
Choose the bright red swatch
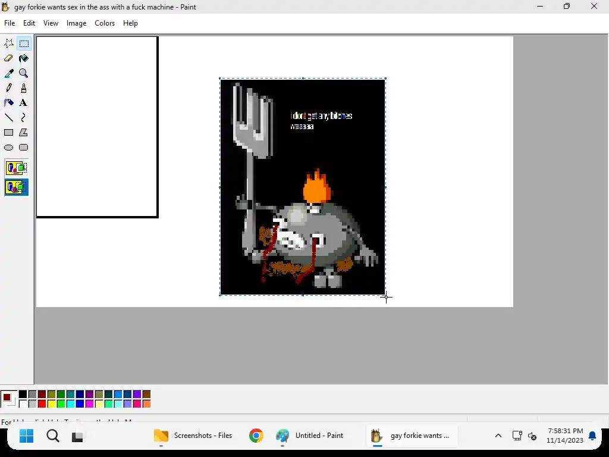tap(42, 404)
